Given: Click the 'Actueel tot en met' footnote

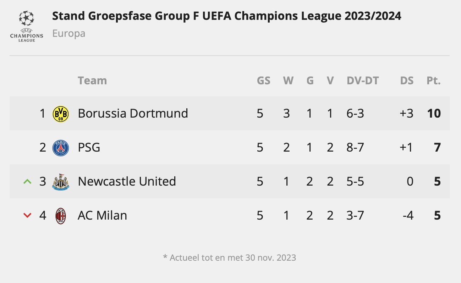Looking at the screenshot, I should tap(229, 257).
